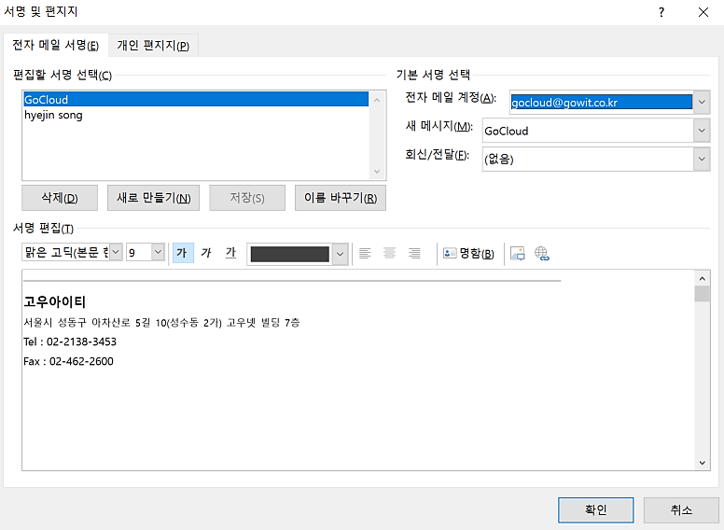Expand the 회신/전달 signature dropdown
The image size is (724, 530).
pos(702,159)
